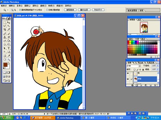Create new adjustment layer icon

[x=146, y=85]
